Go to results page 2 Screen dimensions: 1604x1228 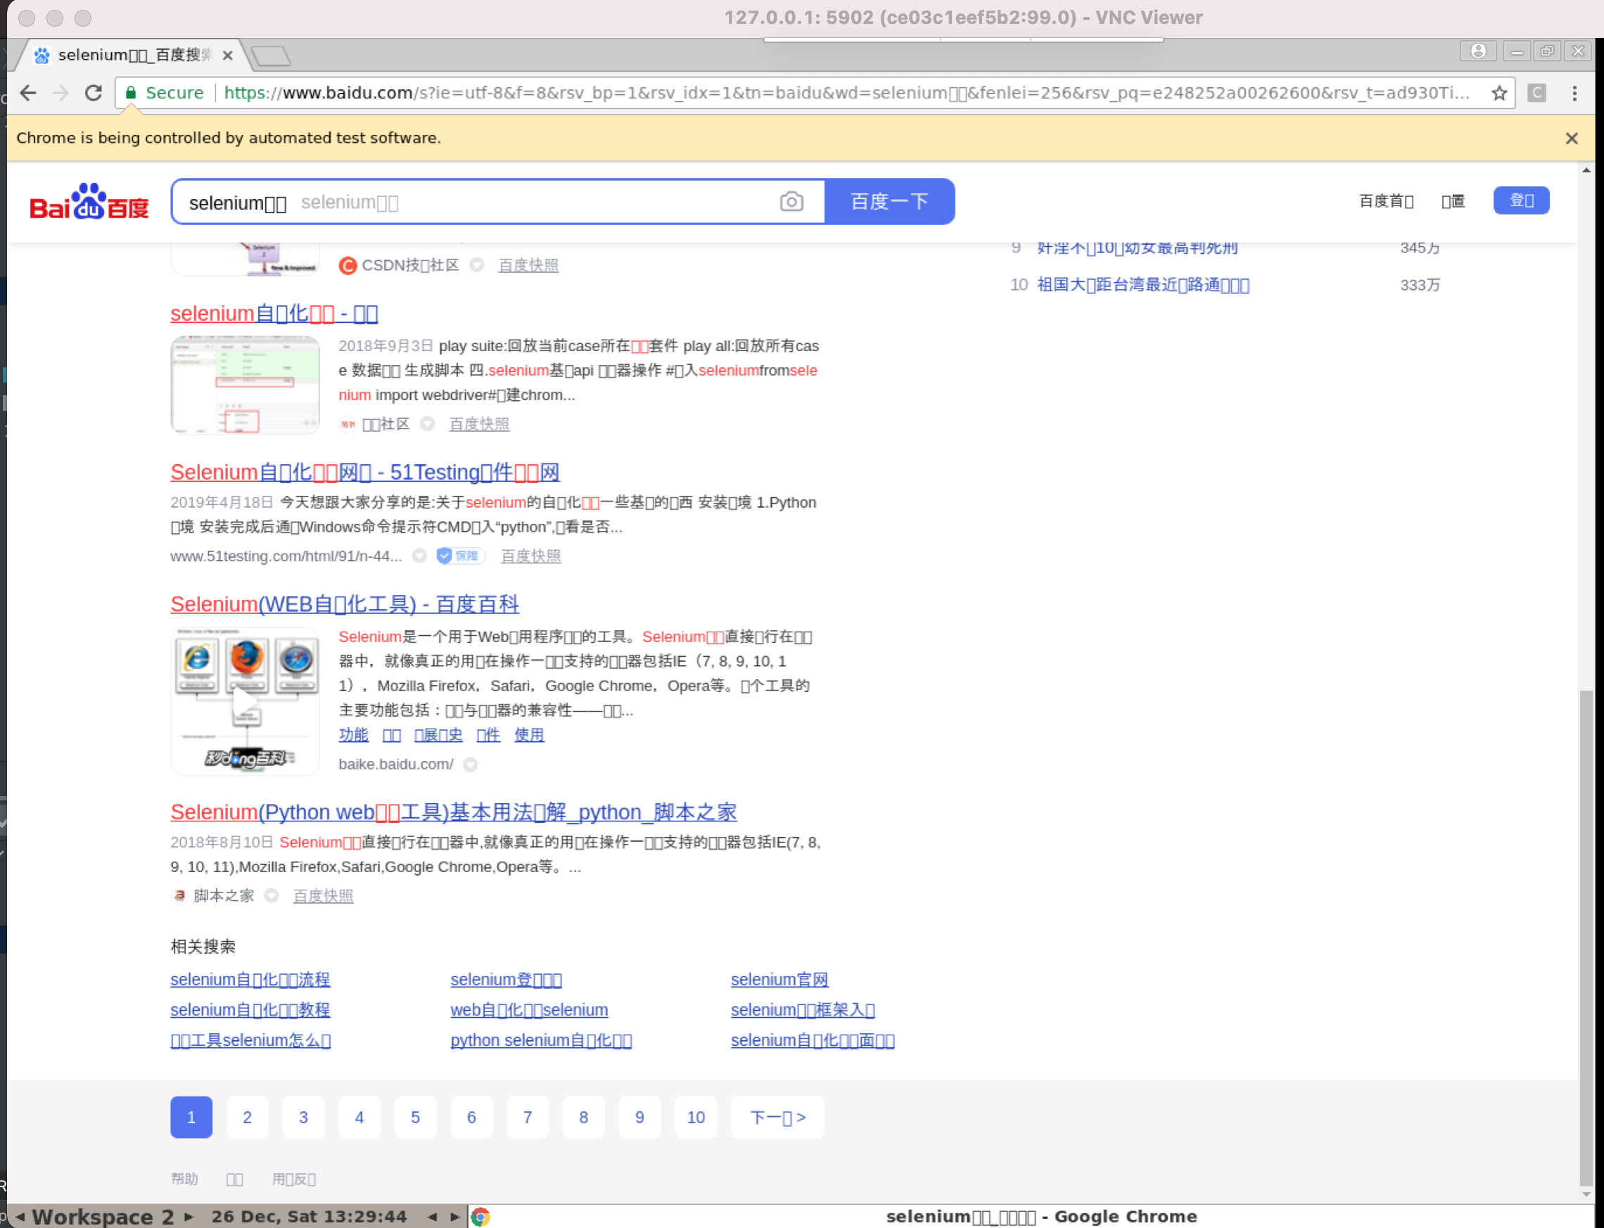coord(247,1117)
